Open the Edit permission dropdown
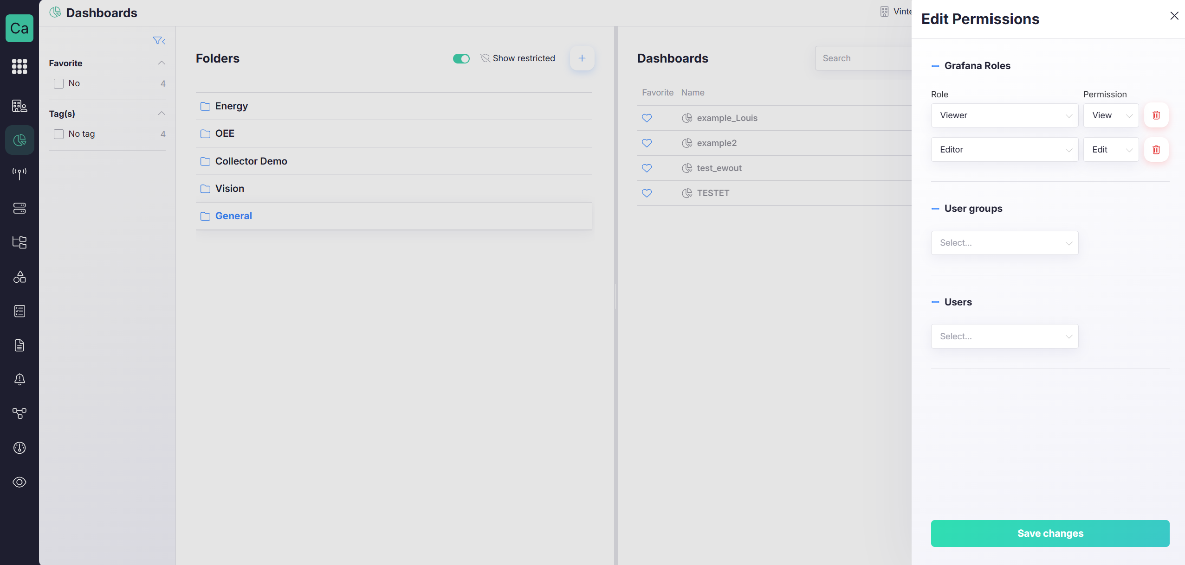The height and width of the screenshot is (565, 1185). (x=1111, y=150)
